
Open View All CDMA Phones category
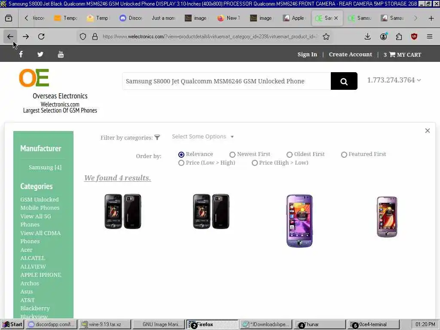point(40,237)
